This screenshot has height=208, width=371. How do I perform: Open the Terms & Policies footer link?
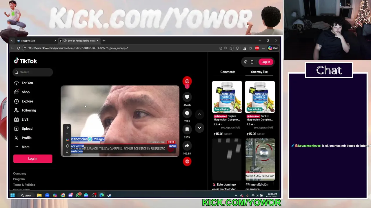[x=24, y=185]
